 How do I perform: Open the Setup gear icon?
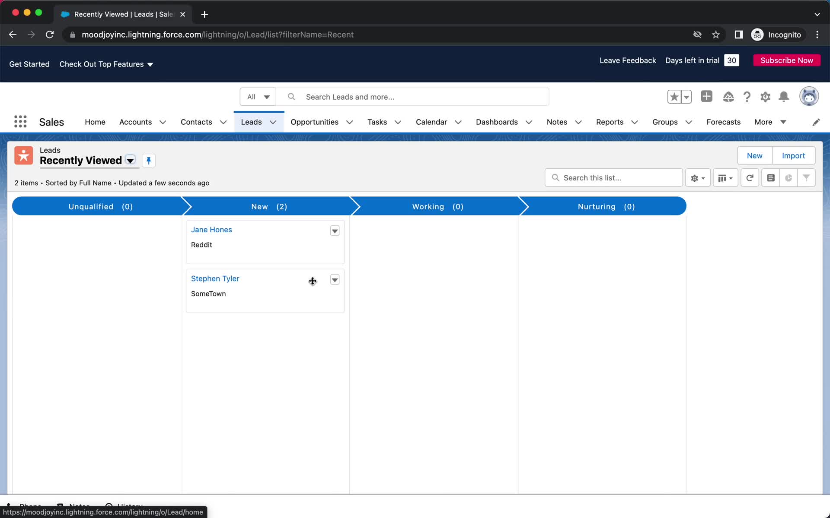(x=765, y=97)
